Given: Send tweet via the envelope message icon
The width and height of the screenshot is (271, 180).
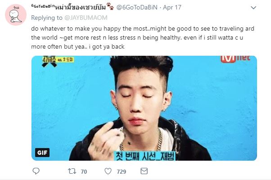Looking at the screenshot, I should coord(144,171).
